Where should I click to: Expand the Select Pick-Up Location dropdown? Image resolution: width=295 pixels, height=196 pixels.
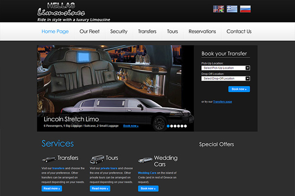[x=226, y=68]
